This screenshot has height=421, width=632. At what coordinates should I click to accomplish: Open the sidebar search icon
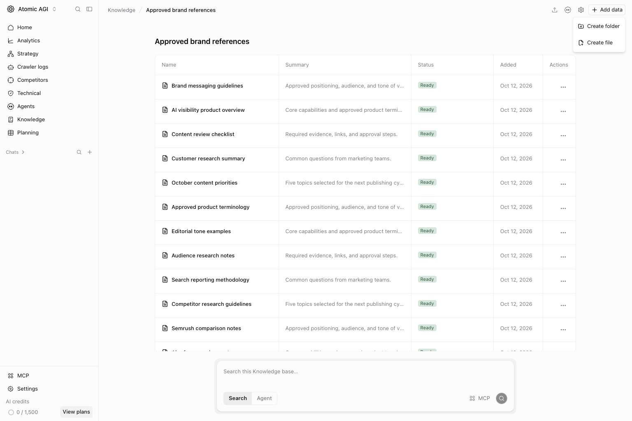[x=78, y=9]
